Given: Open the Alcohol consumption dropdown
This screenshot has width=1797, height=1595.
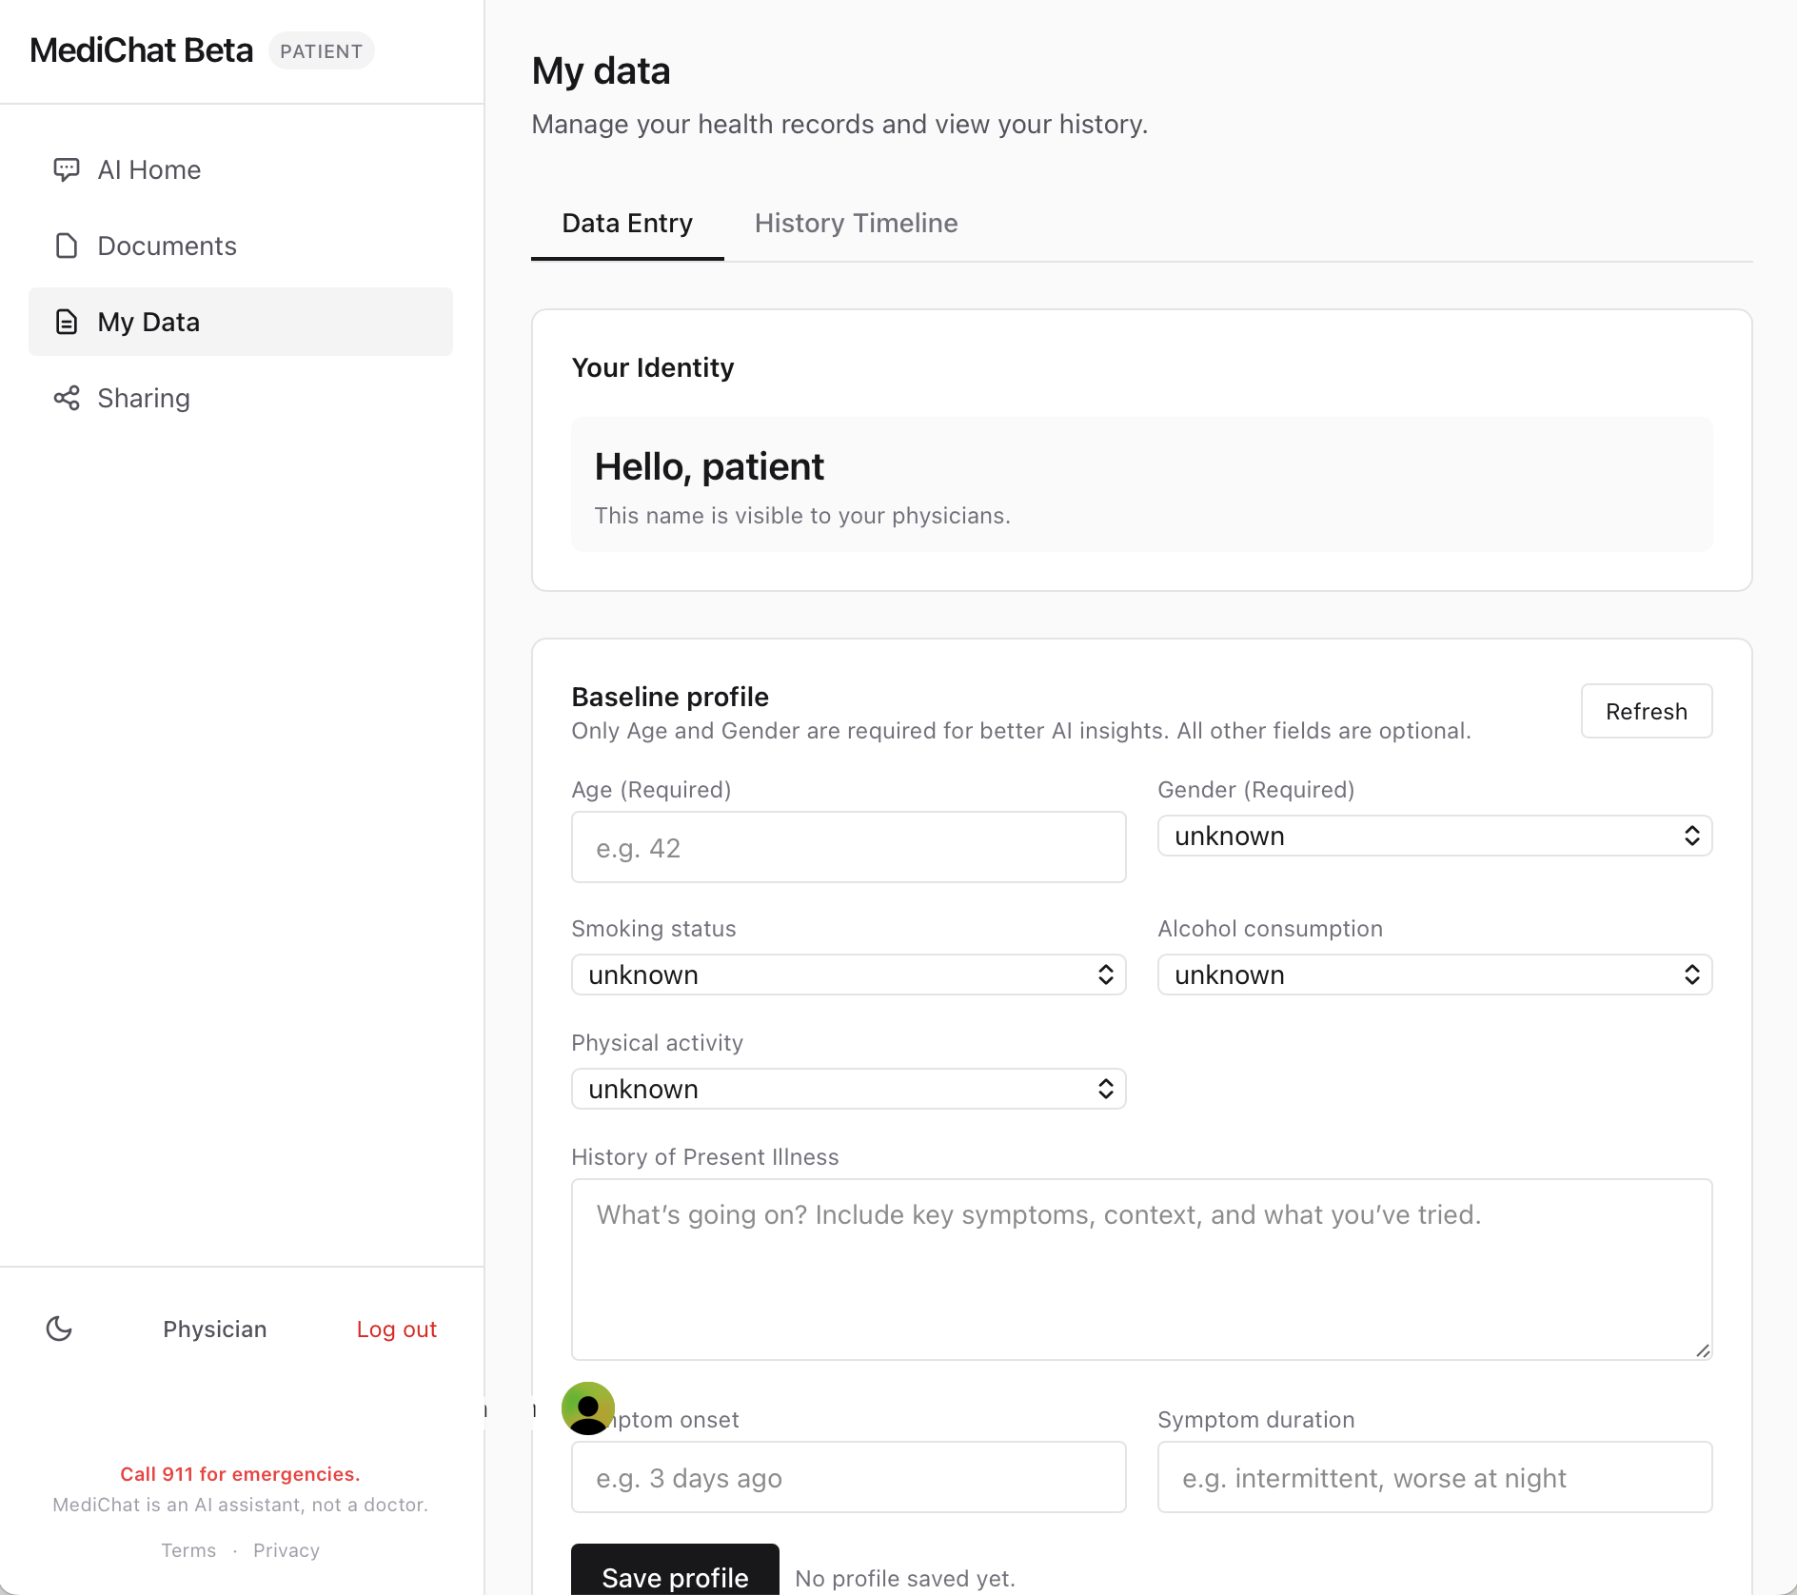Looking at the screenshot, I should tap(1433, 975).
